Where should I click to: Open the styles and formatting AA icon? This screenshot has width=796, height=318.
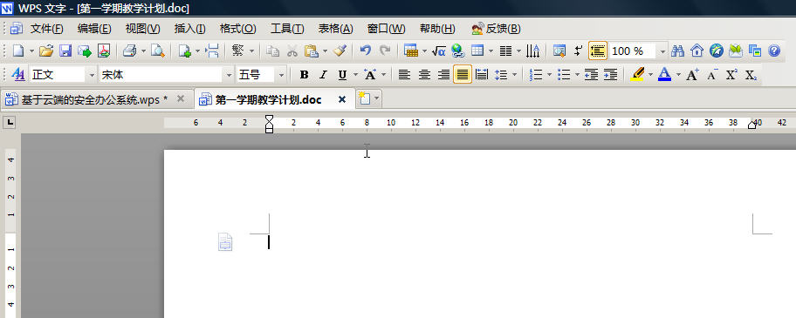(x=18, y=75)
